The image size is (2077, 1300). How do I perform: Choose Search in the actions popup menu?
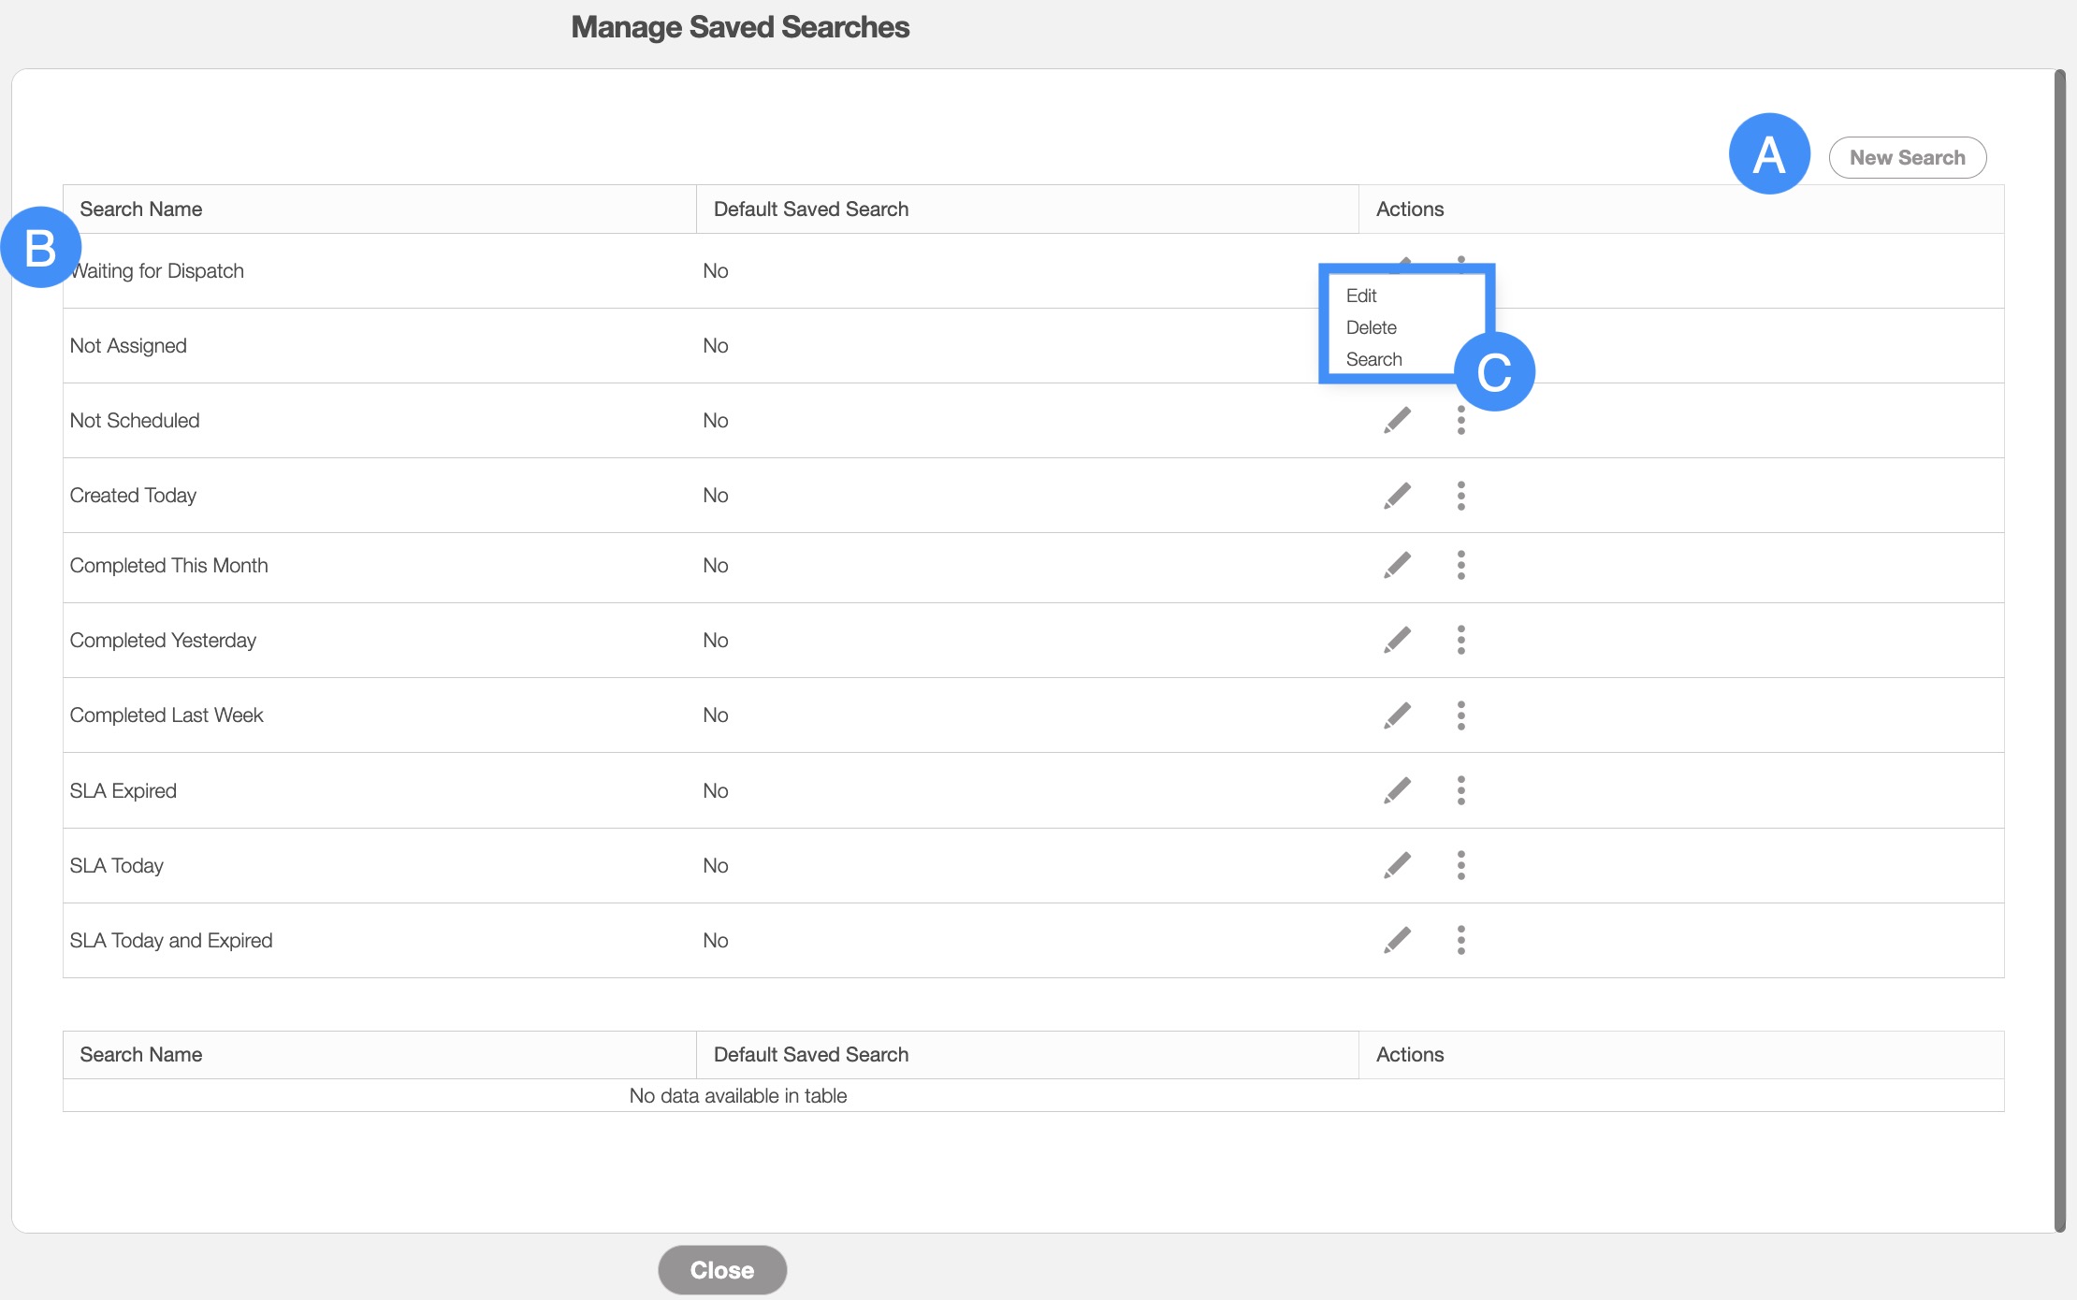[x=1373, y=359]
